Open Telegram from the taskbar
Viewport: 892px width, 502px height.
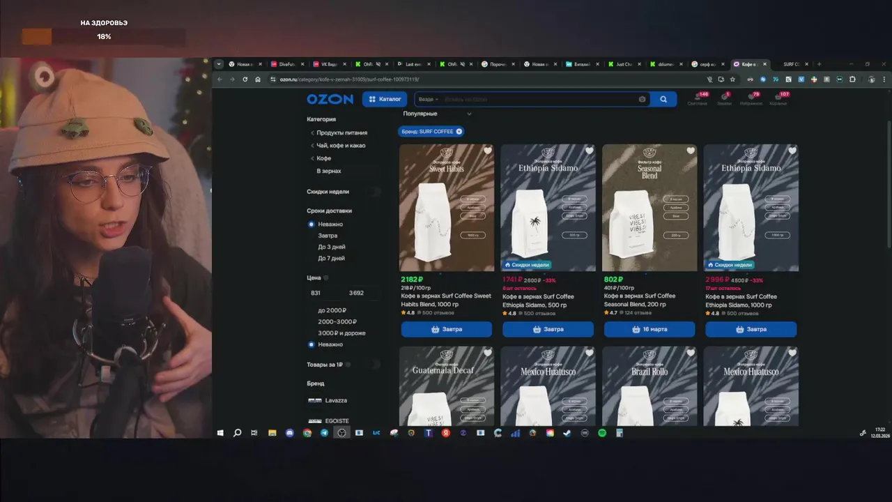(x=324, y=433)
